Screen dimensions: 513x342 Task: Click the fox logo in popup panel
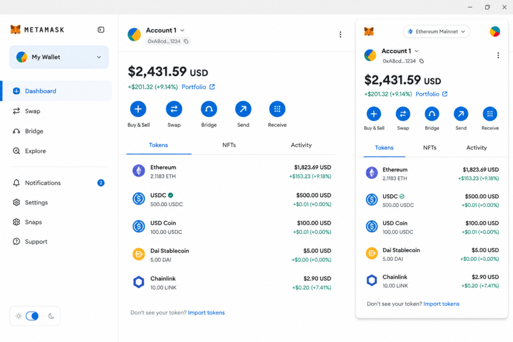point(369,32)
